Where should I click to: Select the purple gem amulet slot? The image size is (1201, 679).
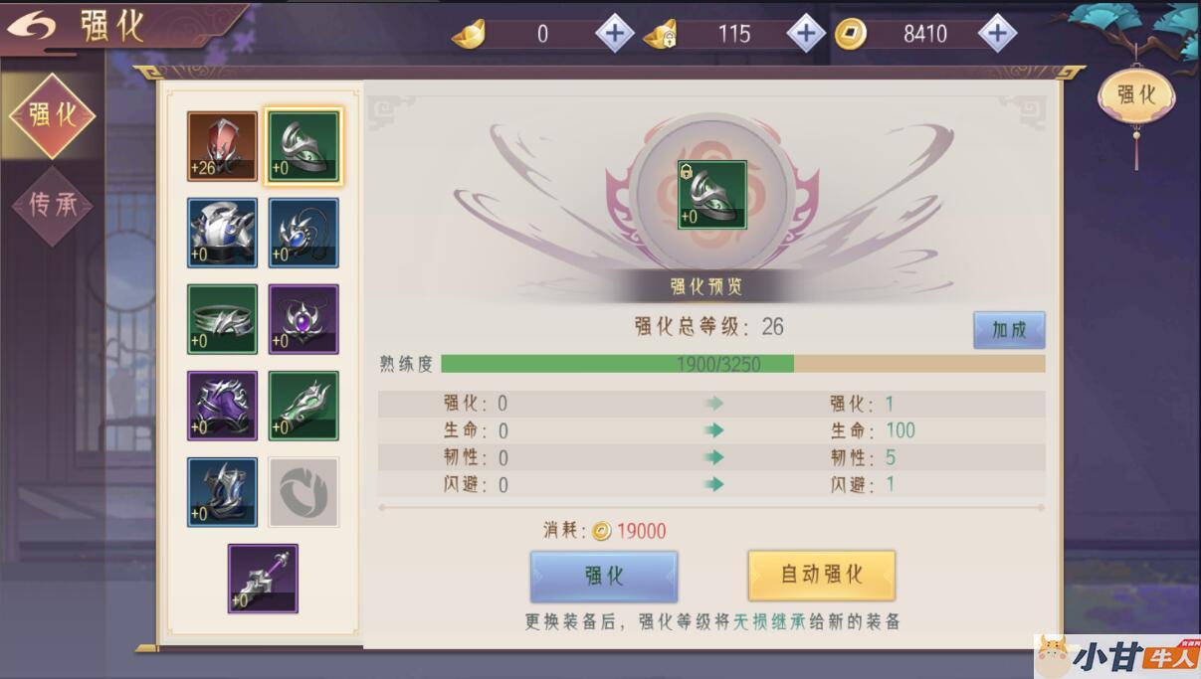coord(303,319)
